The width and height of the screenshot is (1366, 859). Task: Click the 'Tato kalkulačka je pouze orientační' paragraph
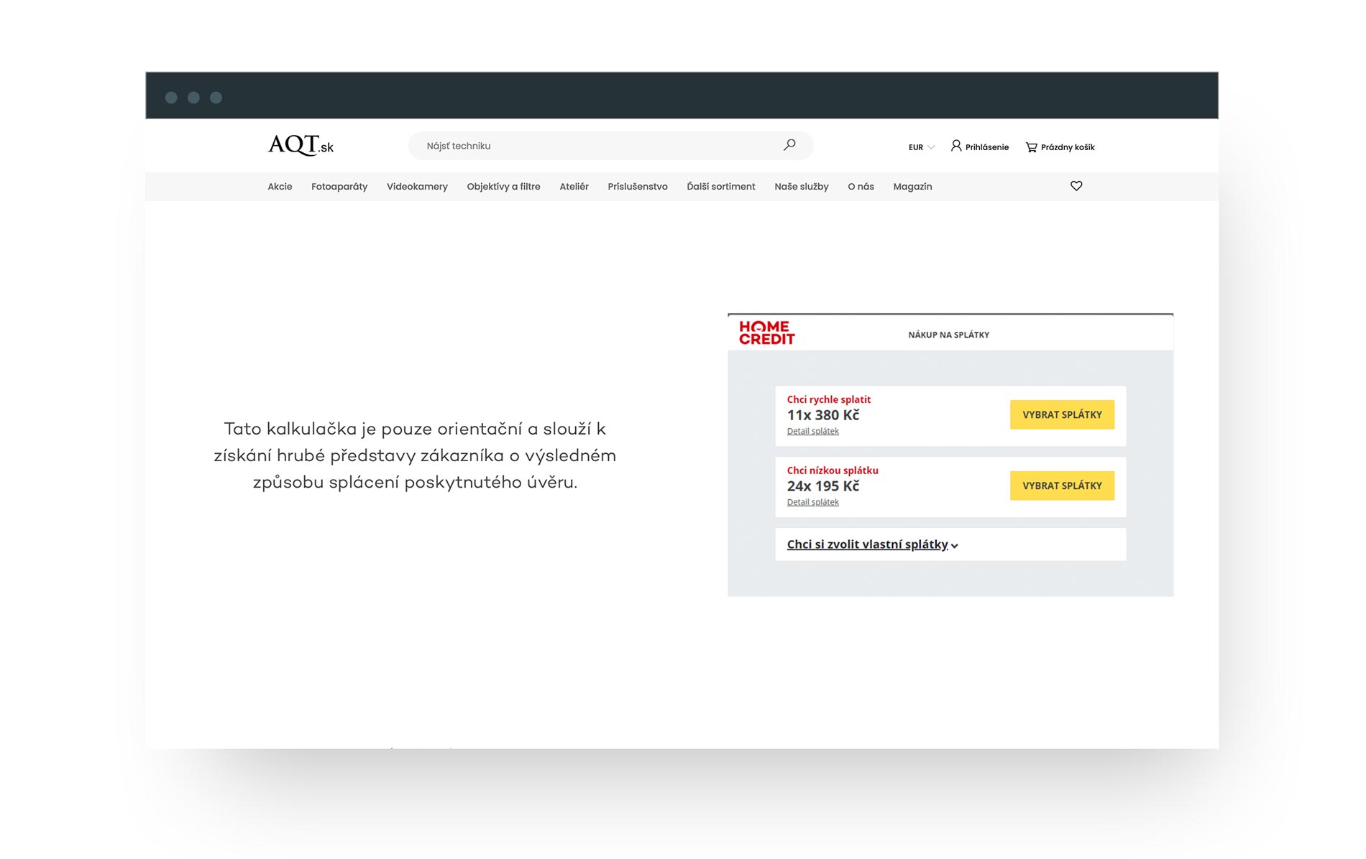[x=415, y=455]
